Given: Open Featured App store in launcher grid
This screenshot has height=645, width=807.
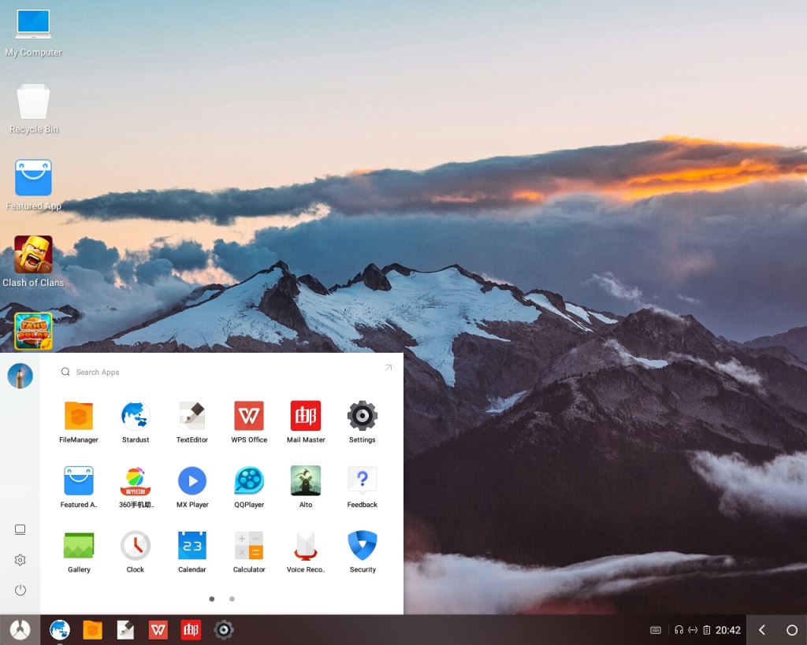Looking at the screenshot, I should (79, 486).
